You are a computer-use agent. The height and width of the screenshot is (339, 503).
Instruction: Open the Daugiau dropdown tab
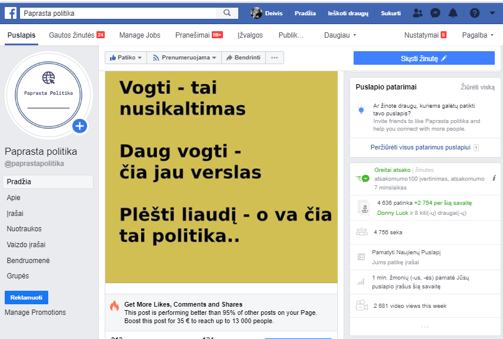(339, 35)
